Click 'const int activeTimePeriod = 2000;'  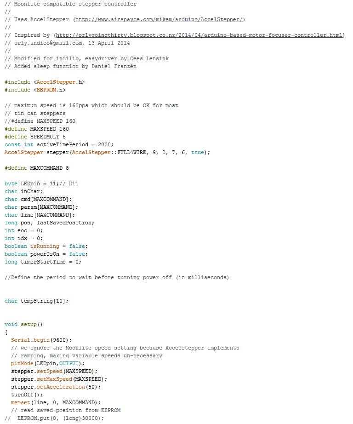(59, 145)
